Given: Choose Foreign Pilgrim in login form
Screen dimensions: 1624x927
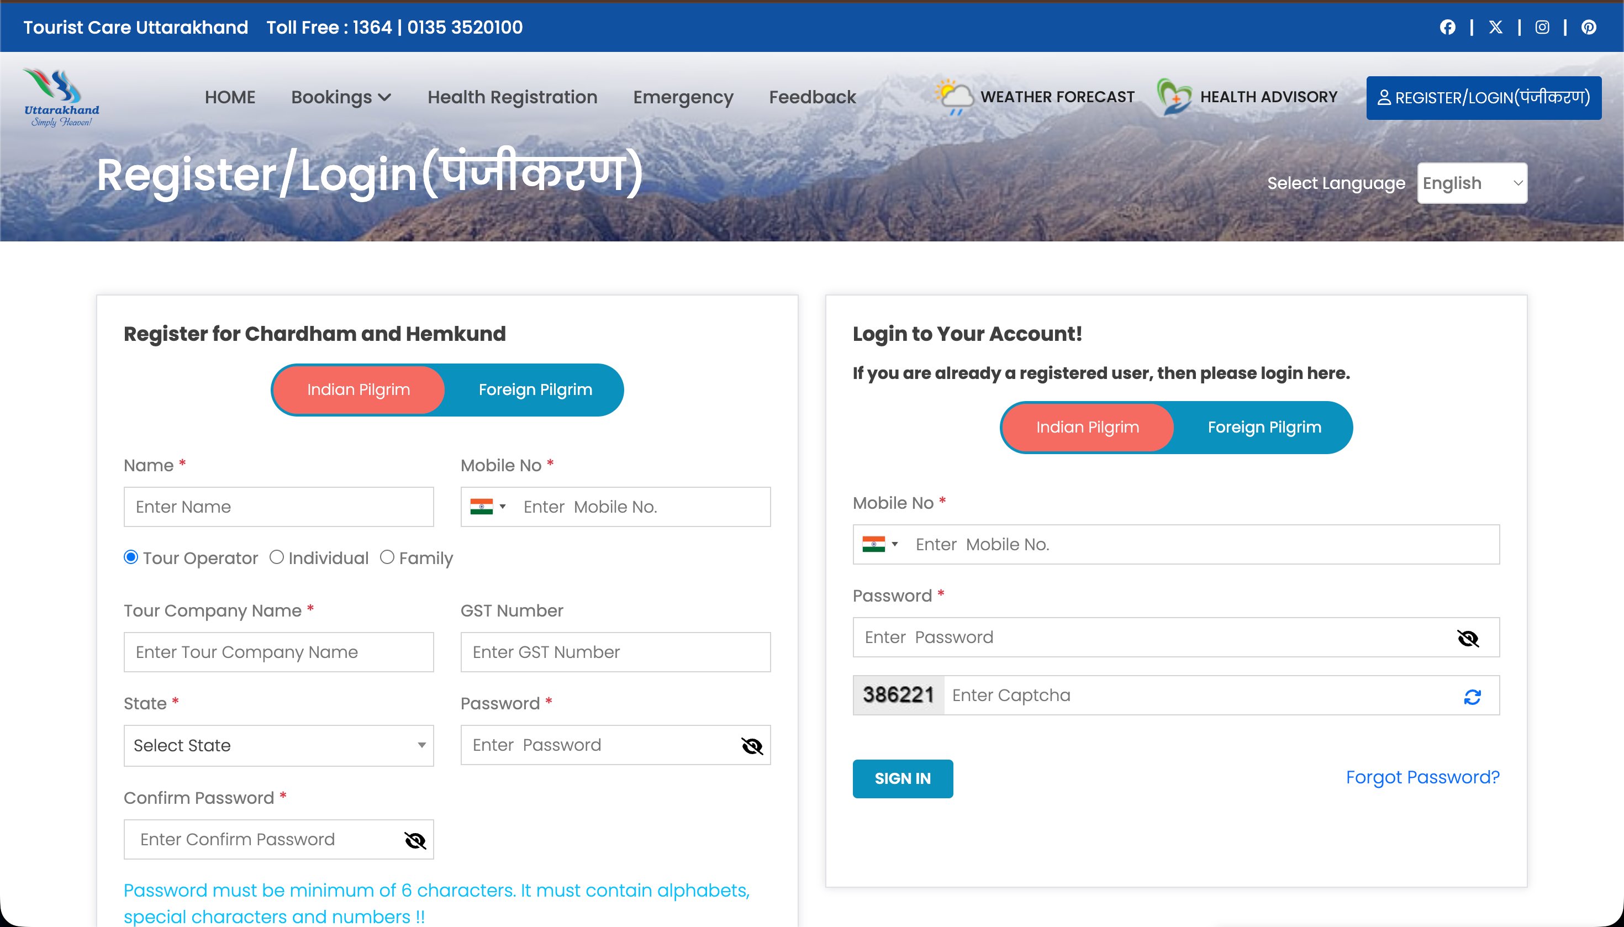Looking at the screenshot, I should [x=1264, y=427].
